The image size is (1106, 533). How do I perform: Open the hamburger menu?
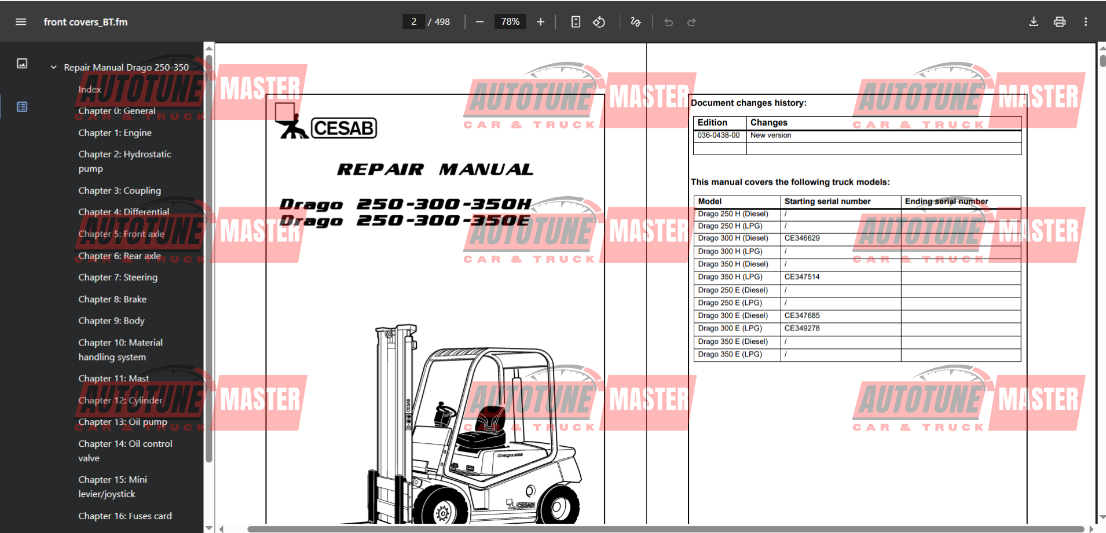(x=21, y=21)
